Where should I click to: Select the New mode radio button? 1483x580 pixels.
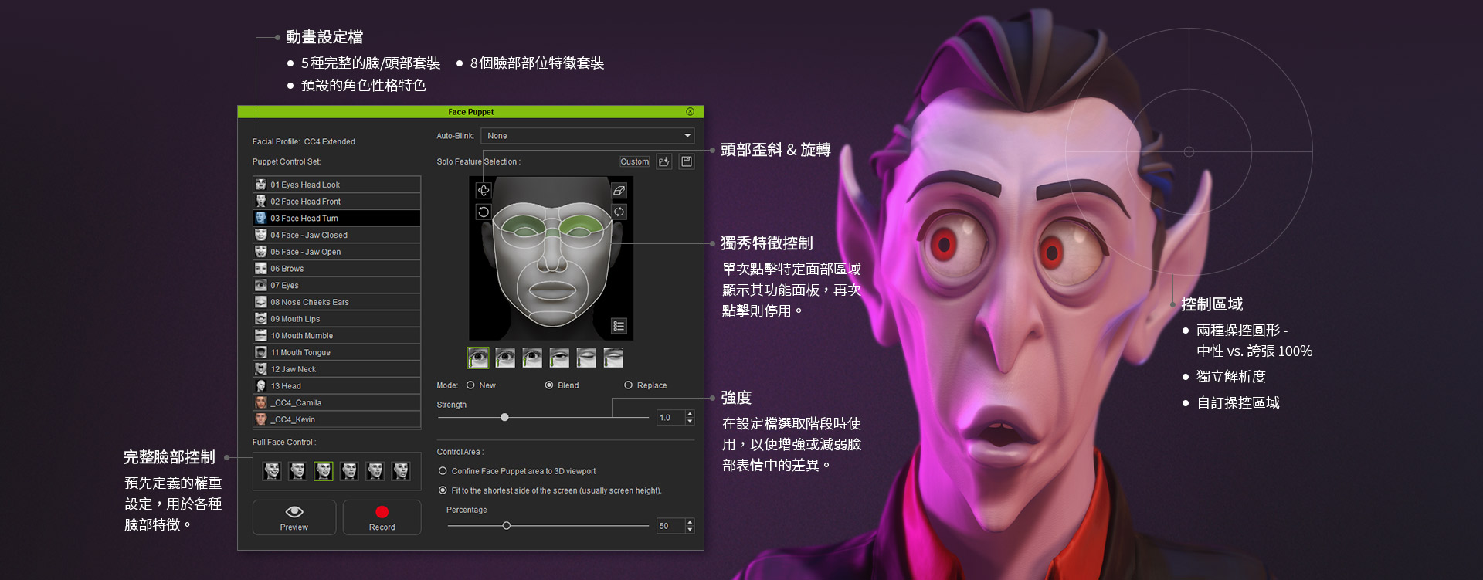tap(470, 385)
